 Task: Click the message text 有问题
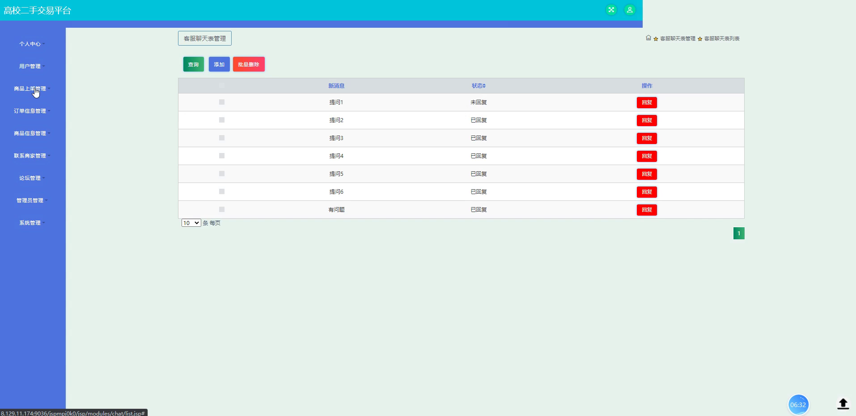coord(336,209)
